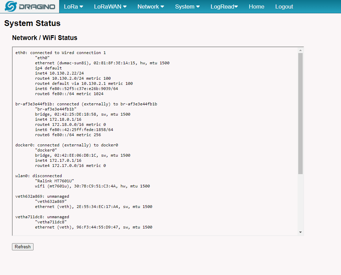Click the 'veth632a869: unmanaged' line

tap(42, 196)
